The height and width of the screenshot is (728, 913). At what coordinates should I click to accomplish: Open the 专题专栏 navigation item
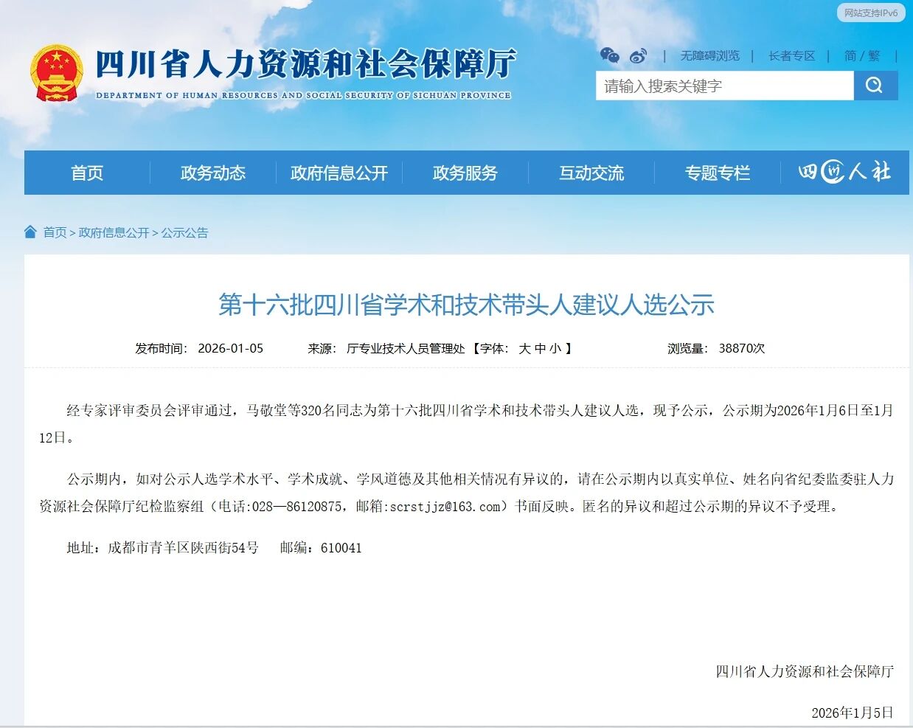pyautogui.click(x=718, y=173)
